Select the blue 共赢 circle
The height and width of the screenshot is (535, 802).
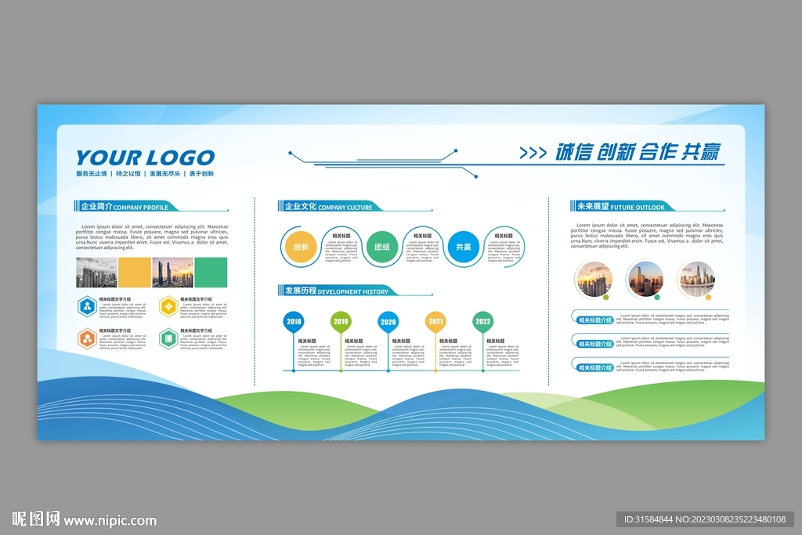click(x=464, y=247)
